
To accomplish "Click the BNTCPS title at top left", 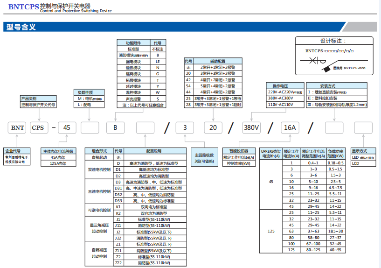I will (x=23, y=7).
